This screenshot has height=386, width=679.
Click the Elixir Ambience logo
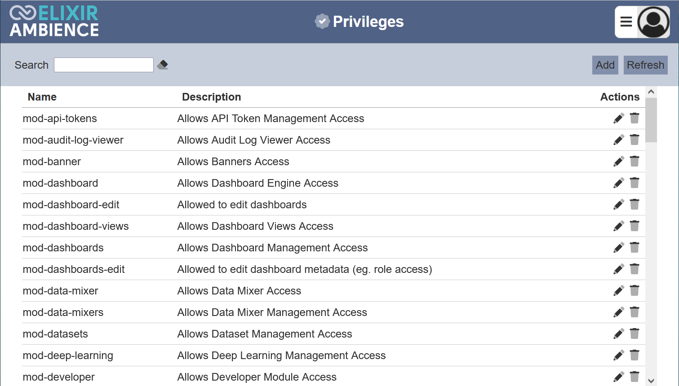pyautogui.click(x=54, y=22)
